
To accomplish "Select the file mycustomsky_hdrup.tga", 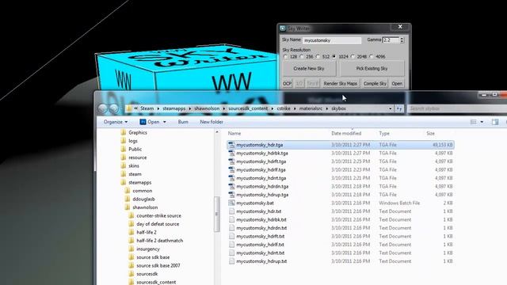I will coord(262,195).
